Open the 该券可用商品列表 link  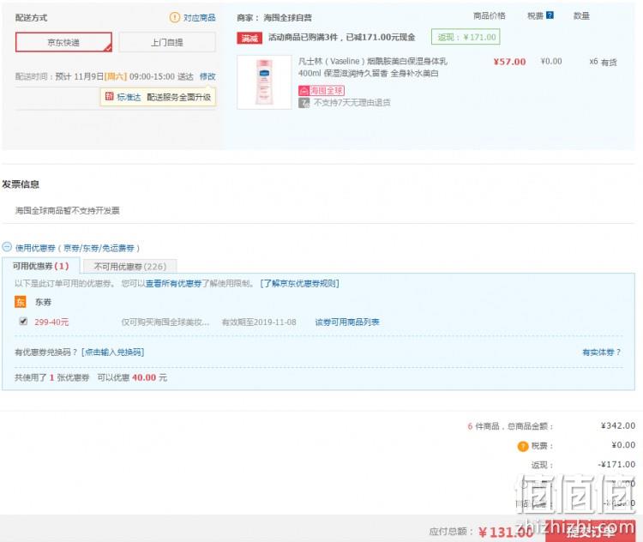pos(347,322)
